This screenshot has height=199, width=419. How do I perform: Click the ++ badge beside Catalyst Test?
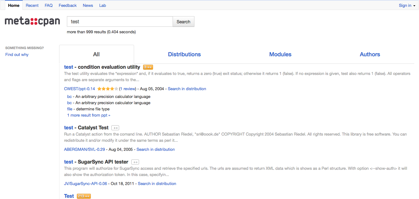tap(115, 128)
